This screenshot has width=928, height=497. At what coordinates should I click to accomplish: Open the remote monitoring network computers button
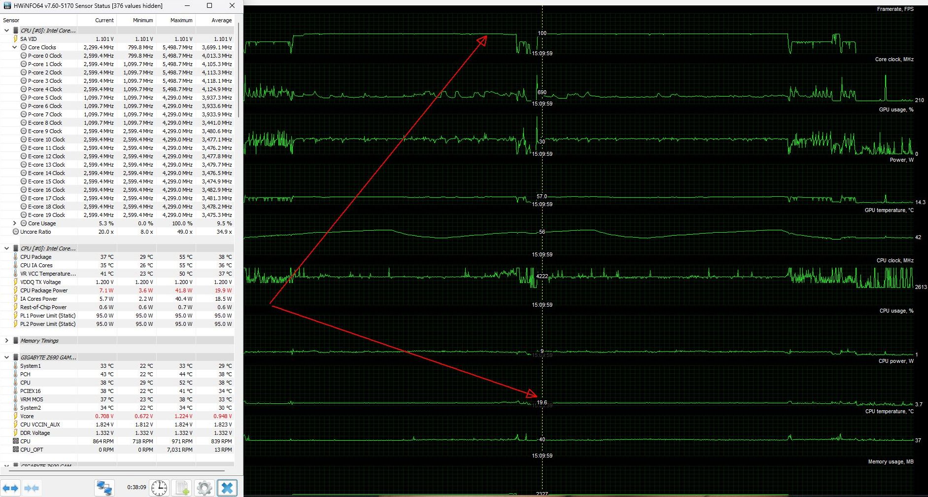(x=104, y=488)
